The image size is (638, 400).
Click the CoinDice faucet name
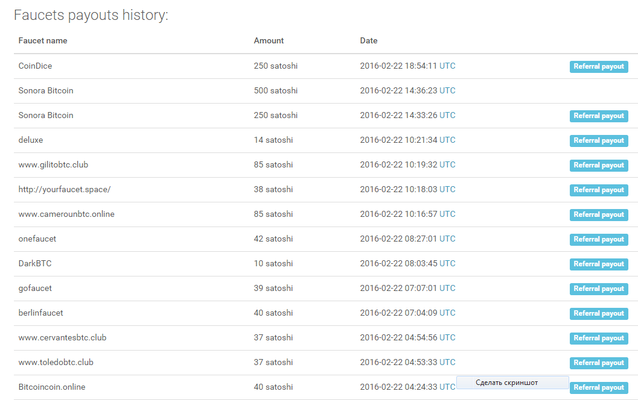click(x=35, y=66)
